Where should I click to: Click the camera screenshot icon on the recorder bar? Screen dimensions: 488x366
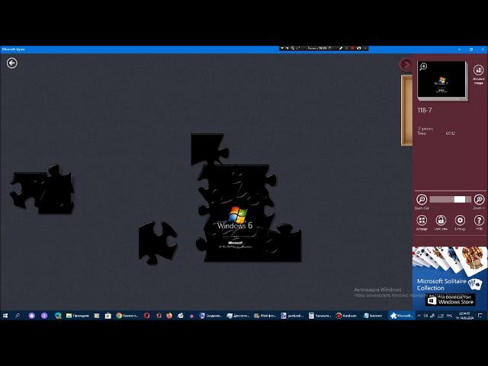coord(358,48)
